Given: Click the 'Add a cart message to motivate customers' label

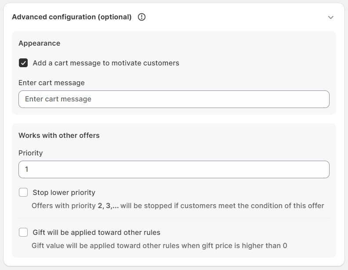Looking at the screenshot, I should tap(106, 63).
